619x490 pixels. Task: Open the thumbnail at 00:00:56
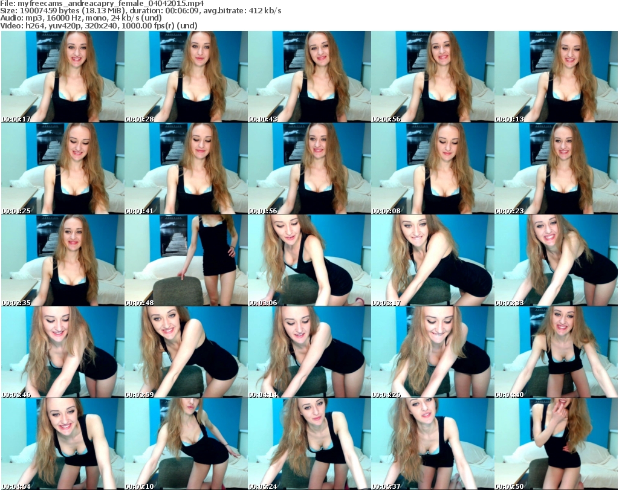pyautogui.click(x=432, y=77)
